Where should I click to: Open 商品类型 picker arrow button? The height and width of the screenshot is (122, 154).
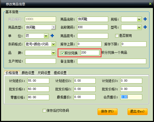coord(53,27)
